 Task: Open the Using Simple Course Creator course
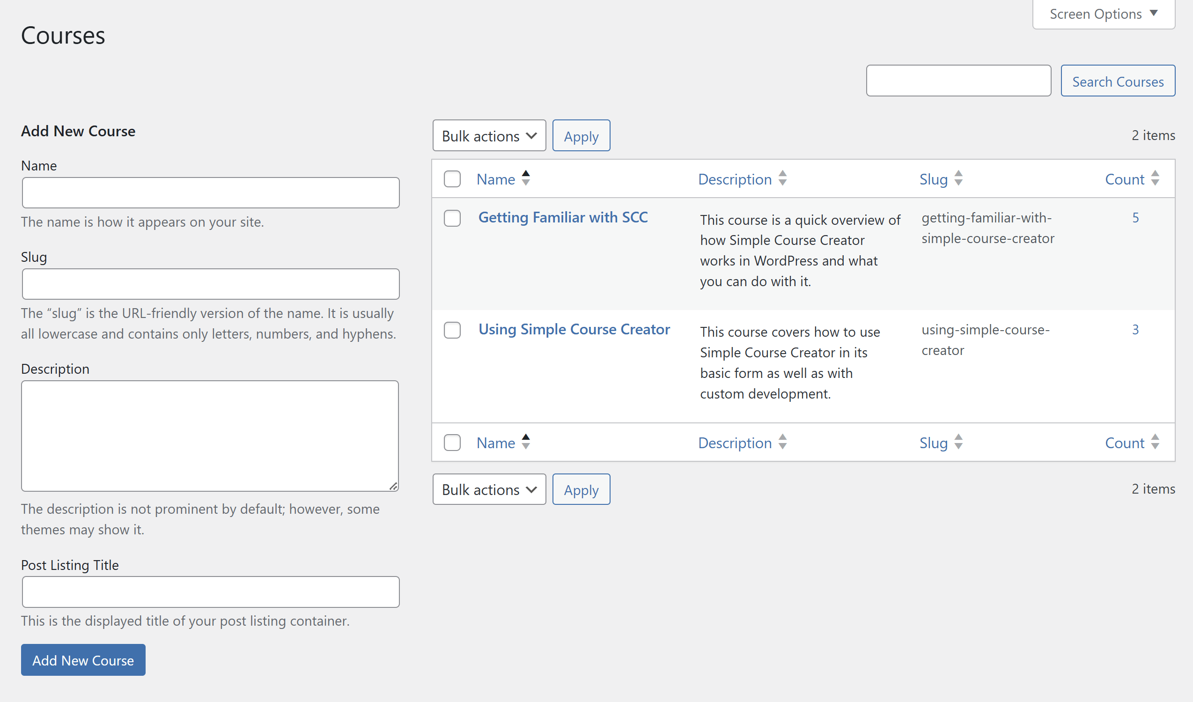[x=574, y=329]
